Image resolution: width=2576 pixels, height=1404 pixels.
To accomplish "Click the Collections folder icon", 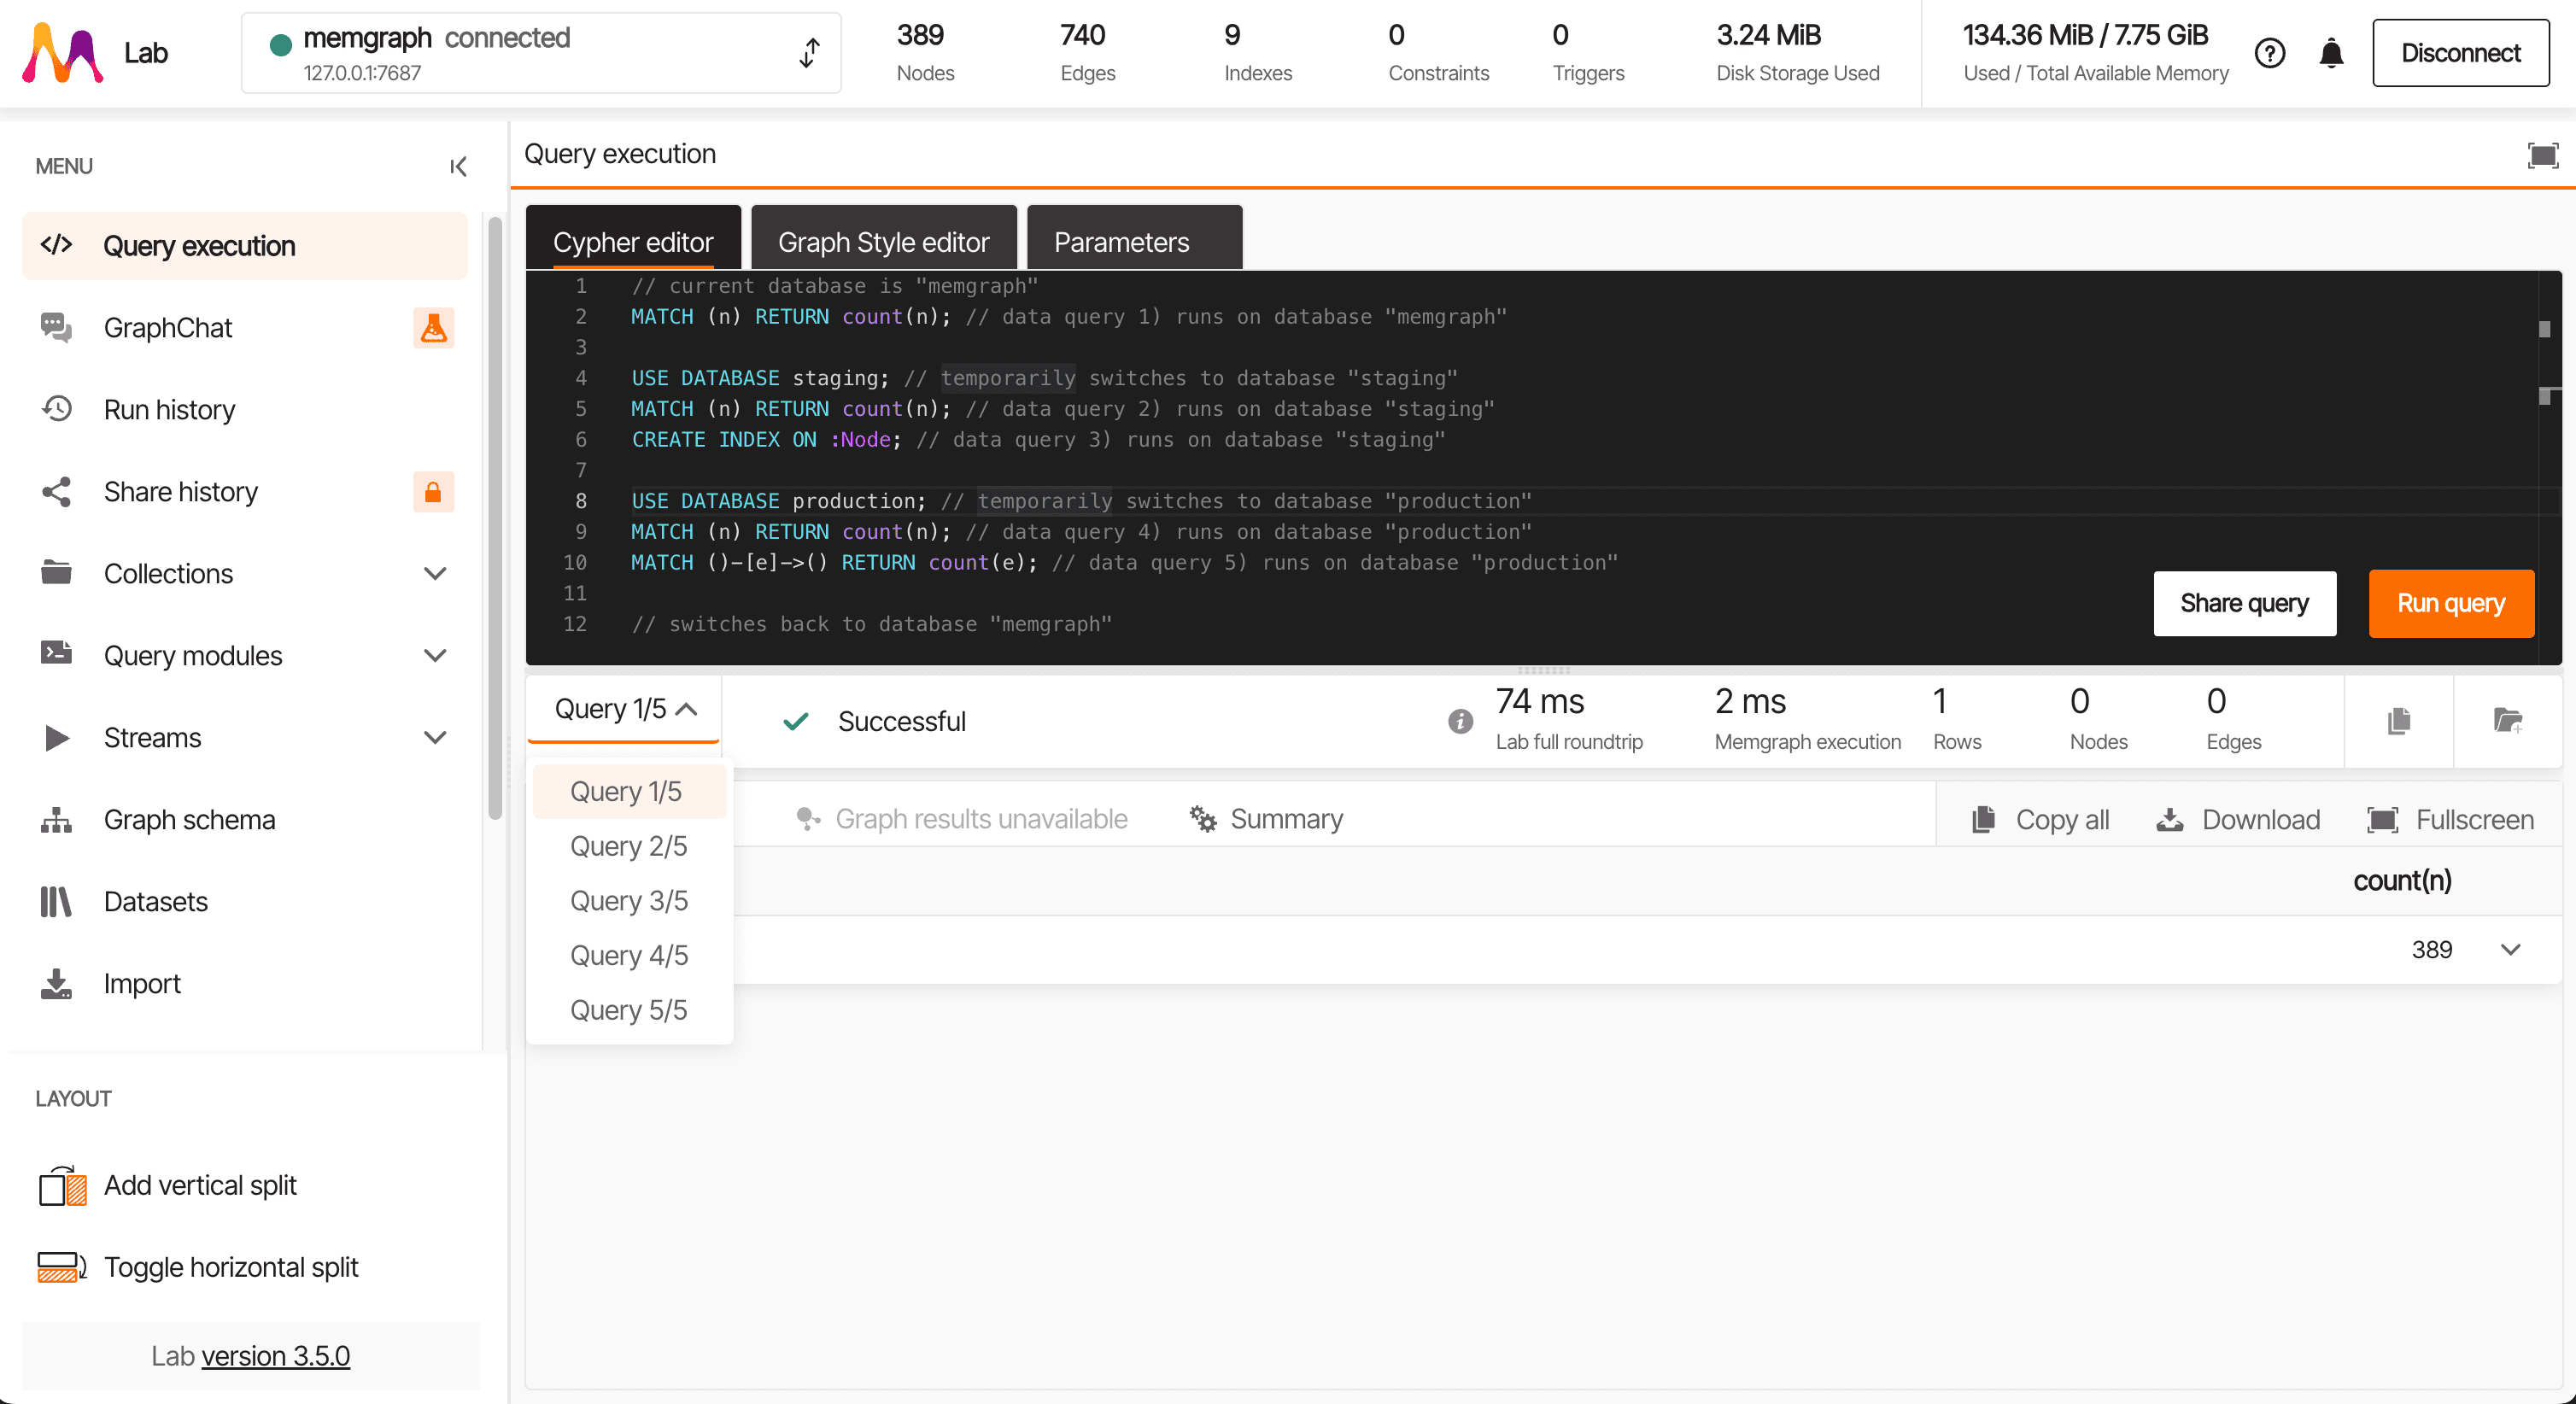I will [x=56, y=573].
